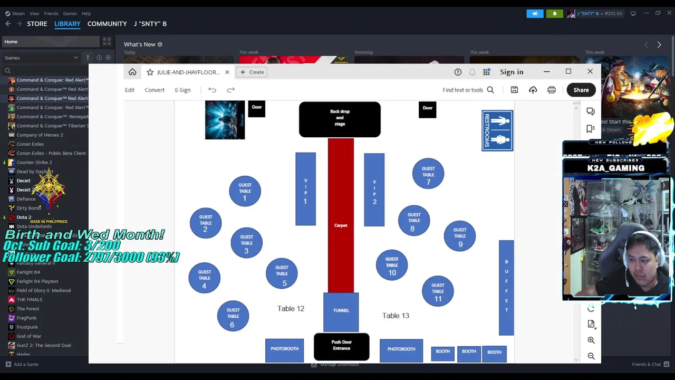
Task: Open Games menu in Steam
Action: [70, 13]
